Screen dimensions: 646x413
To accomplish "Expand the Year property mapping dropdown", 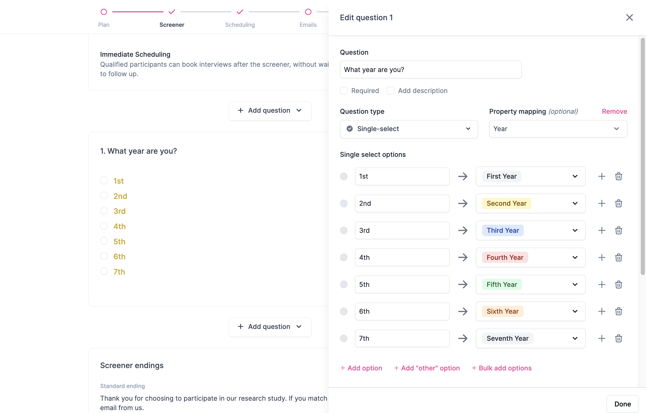I will (x=558, y=129).
